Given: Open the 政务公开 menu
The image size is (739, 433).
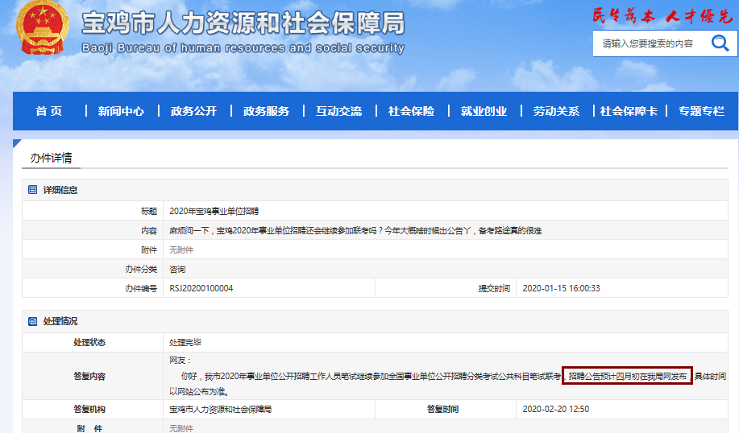Looking at the screenshot, I should coord(193,111).
